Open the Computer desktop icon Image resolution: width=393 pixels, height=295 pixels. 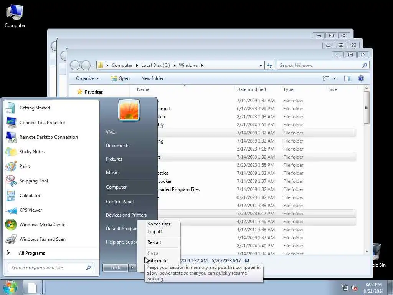click(15, 16)
